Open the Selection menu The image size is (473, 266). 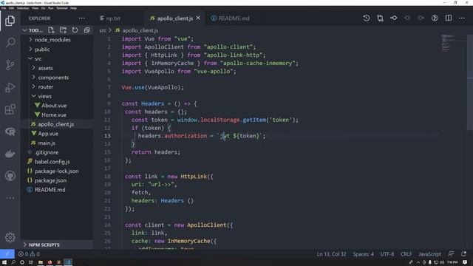[x=23, y=8]
